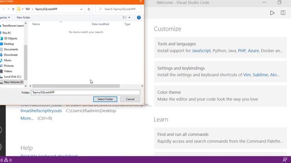This screenshot has width=291, height=163.
Task: Go up one folder level with the arrow
Action: point(13,9)
